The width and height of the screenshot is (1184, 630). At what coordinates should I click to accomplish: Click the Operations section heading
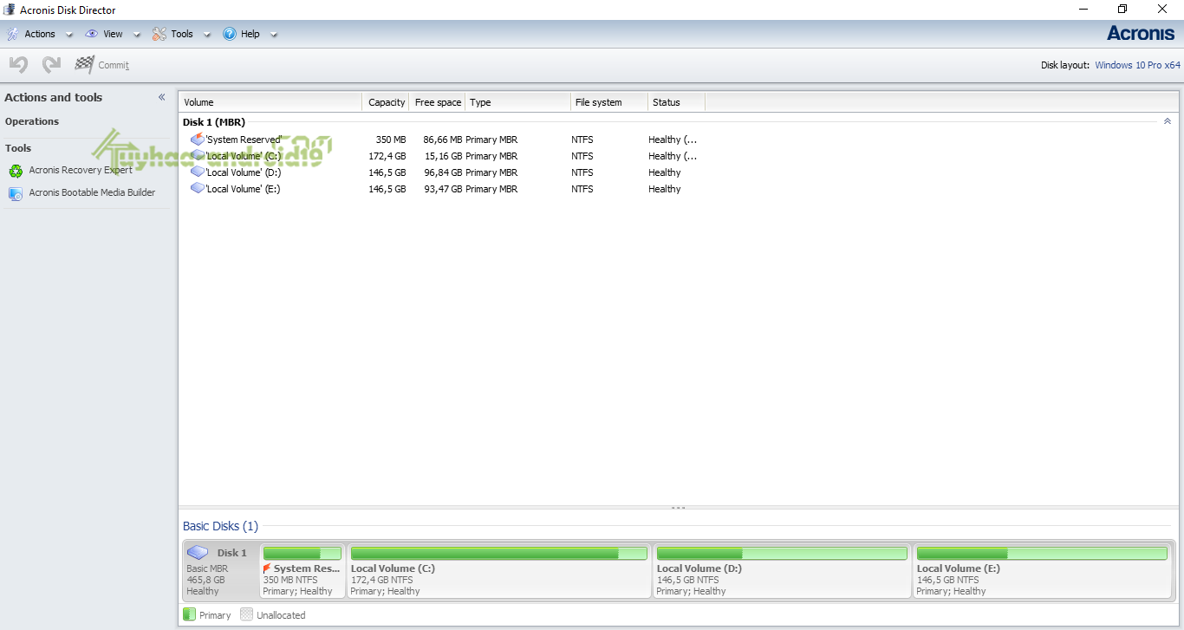32,121
